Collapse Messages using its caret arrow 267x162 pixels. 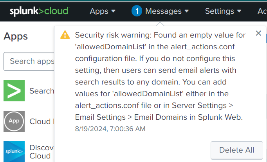click(187, 11)
